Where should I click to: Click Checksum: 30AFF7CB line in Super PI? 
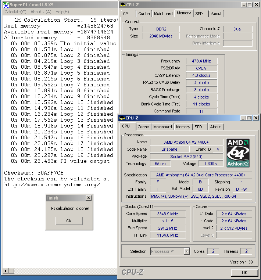(34, 173)
